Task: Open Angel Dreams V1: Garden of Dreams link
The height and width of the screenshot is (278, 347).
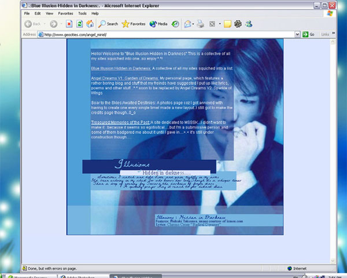Action: point(125,78)
